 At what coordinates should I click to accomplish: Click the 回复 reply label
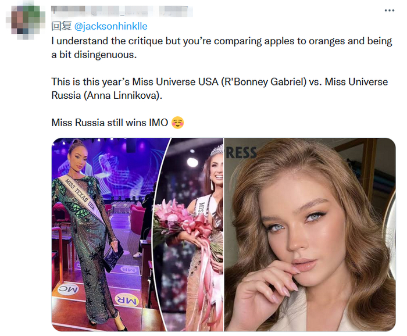point(60,26)
